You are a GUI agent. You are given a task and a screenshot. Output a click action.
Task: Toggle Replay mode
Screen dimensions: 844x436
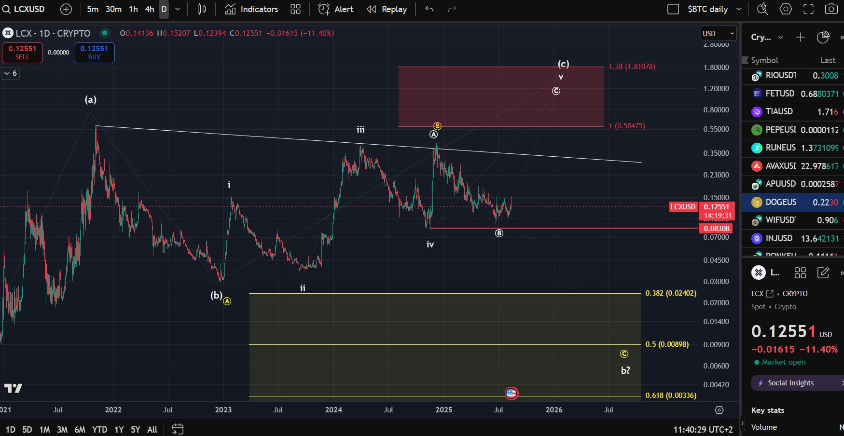click(387, 9)
